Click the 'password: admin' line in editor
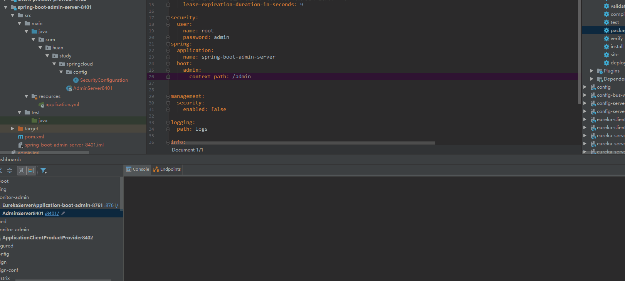The width and height of the screenshot is (625, 281). pyautogui.click(x=206, y=37)
